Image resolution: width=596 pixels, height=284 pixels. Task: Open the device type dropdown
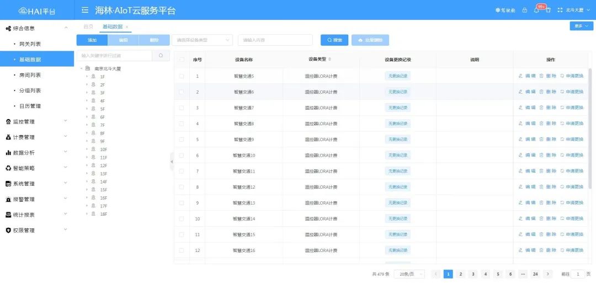click(202, 40)
